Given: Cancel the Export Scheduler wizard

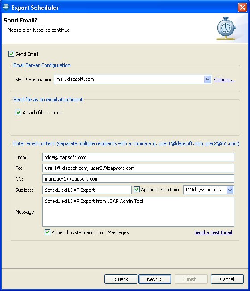Looking at the screenshot, I should [227, 279].
